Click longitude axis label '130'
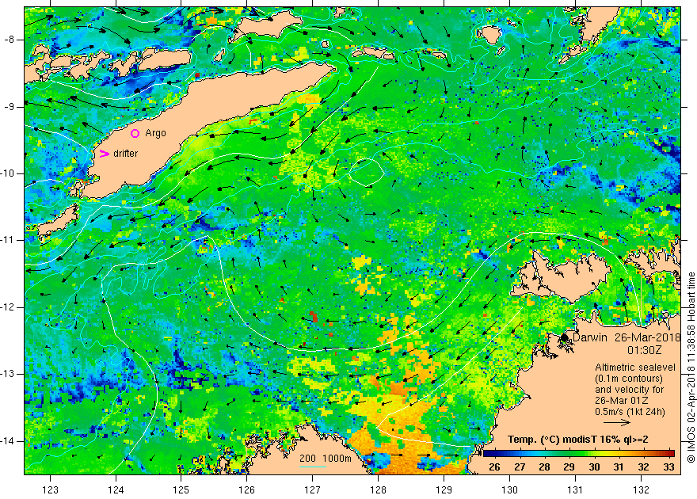 click(x=509, y=489)
